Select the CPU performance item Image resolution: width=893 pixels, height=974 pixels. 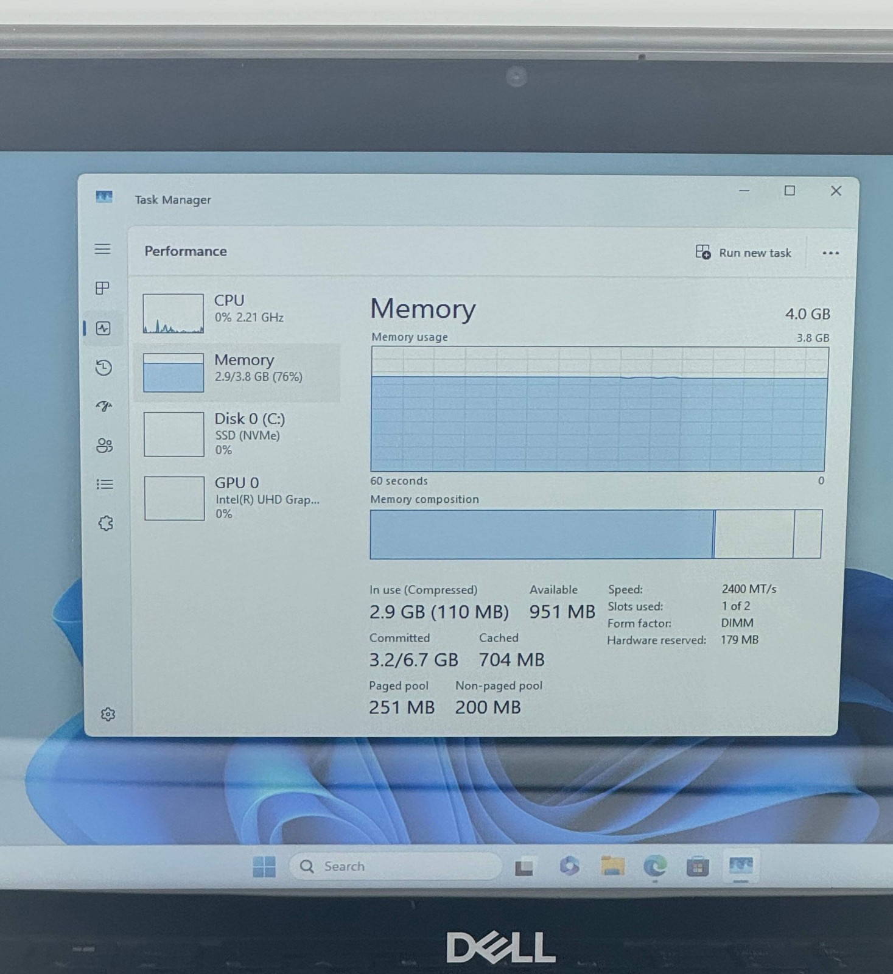(x=237, y=312)
